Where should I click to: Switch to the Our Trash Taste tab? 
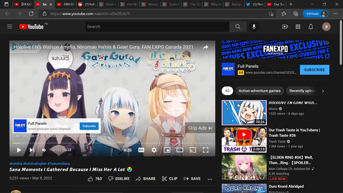click(275, 4)
